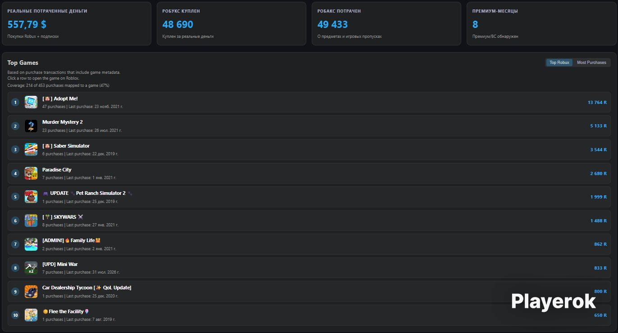Open the Saber Simulator title
Image resolution: width=618 pixels, height=333 pixels.
[66, 146]
